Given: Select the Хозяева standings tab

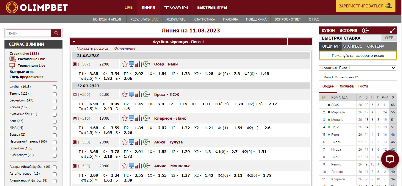Looking at the screenshot, I should coord(347,86).
